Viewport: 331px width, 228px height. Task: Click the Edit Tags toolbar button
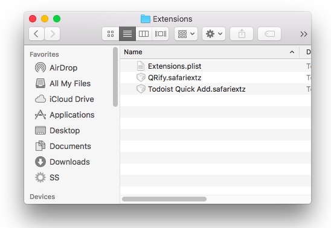coord(269,34)
